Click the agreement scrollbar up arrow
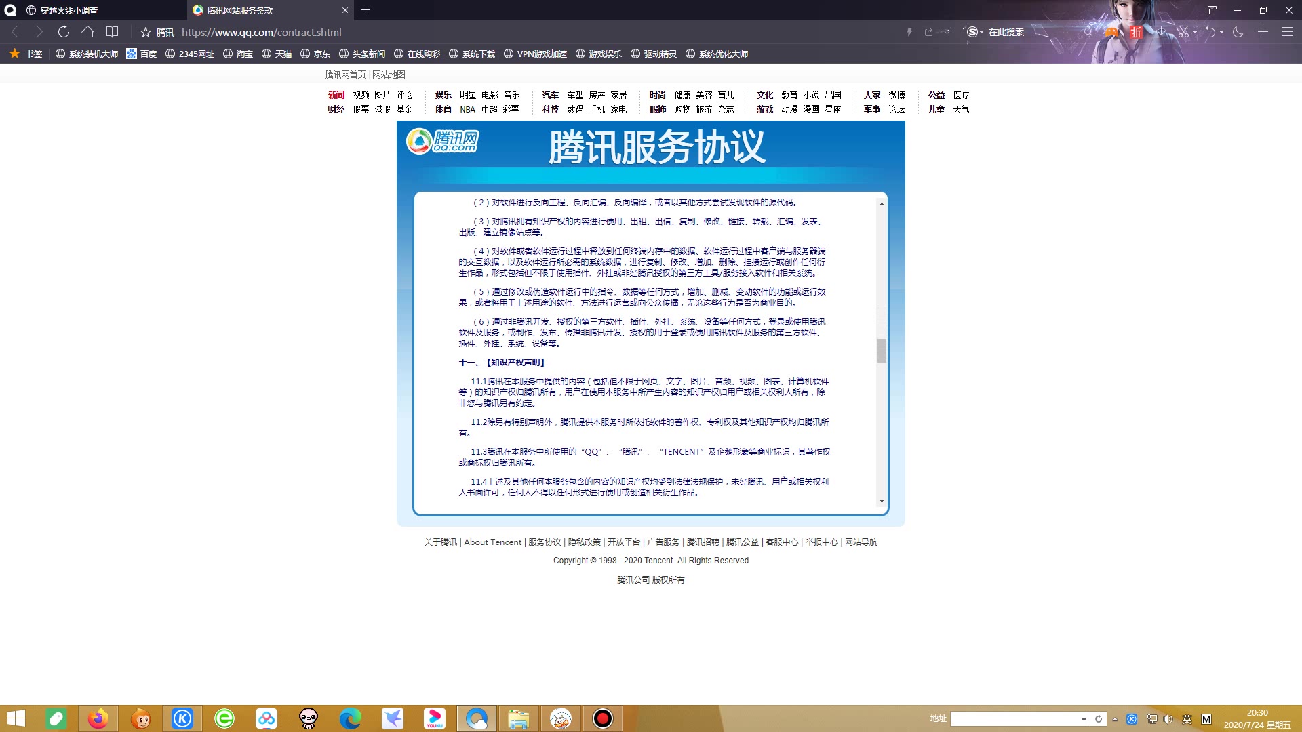This screenshot has height=732, width=1302. point(882,203)
